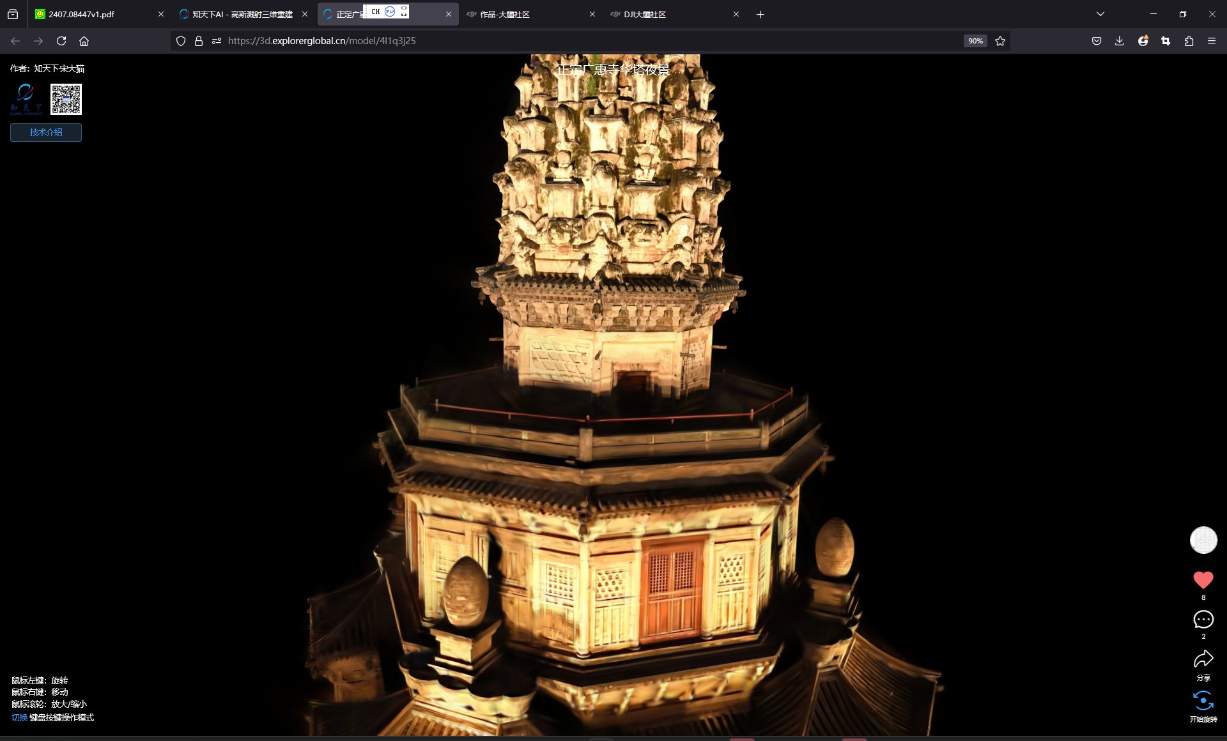Image resolution: width=1227 pixels, height=741 pixels.
Task: Expand the list all tabs dropdown
Action: tap(1100, 14)
